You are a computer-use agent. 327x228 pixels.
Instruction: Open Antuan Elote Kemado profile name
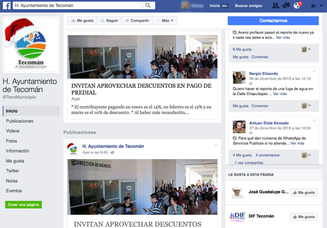(x=269, y=123)
